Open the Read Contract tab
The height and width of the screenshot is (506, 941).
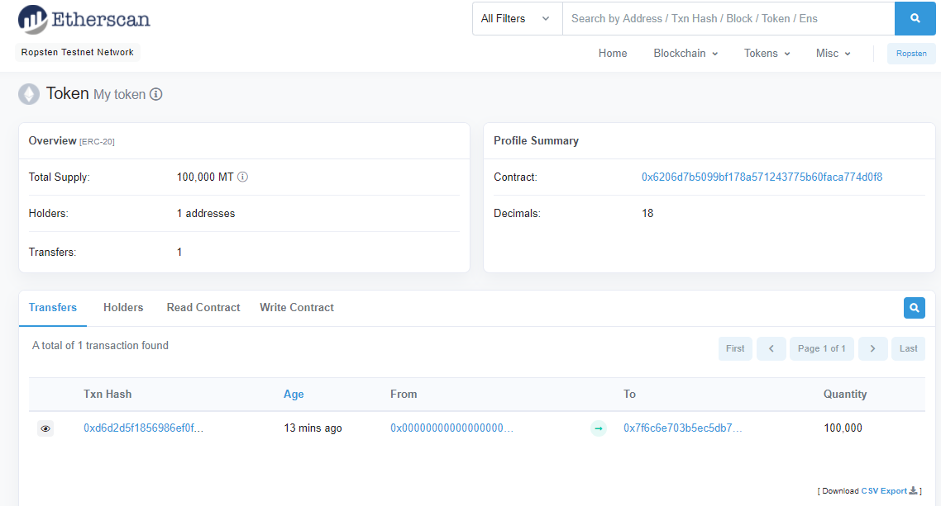tap(203, 307)
